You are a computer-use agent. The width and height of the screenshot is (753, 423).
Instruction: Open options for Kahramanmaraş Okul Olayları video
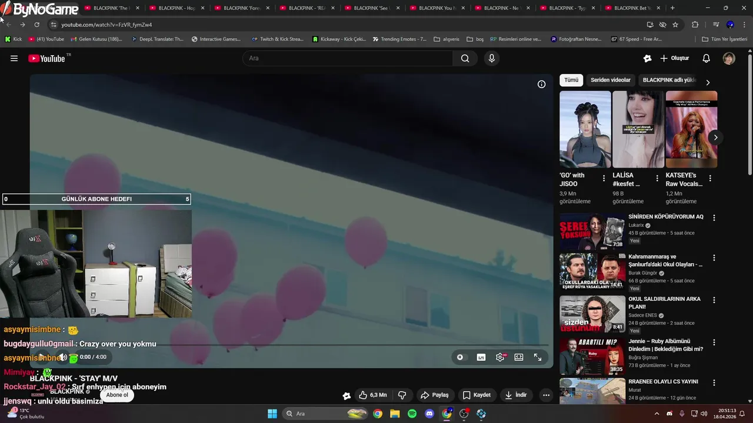click(x=714, y=258)
